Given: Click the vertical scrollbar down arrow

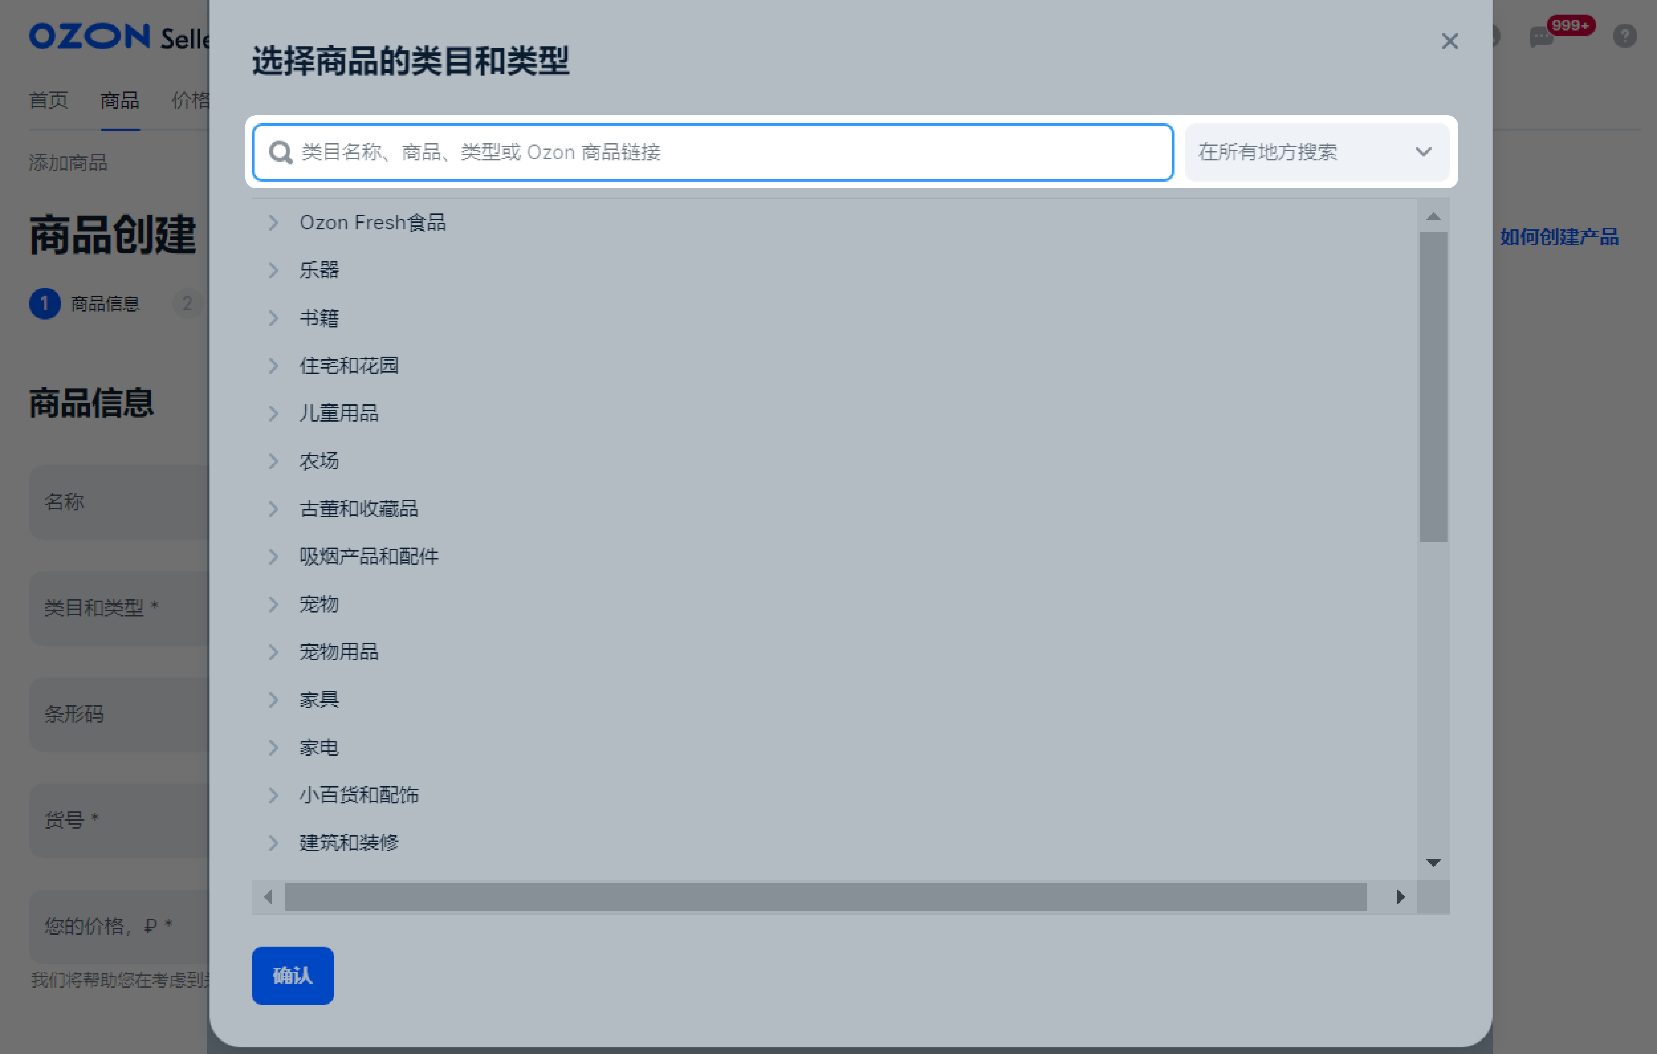Looking at the screenshot, I should (1433, 863).
